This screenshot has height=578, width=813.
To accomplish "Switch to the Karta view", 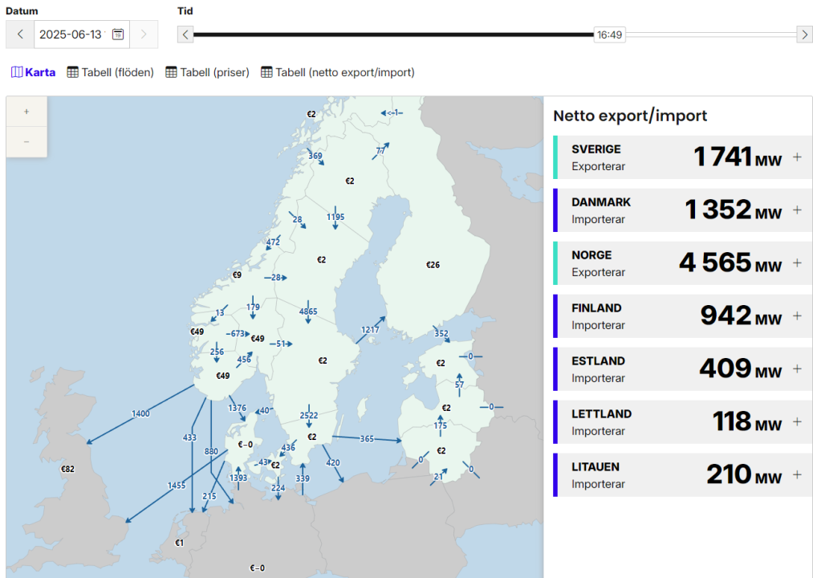I will click(x=33, y=72).
